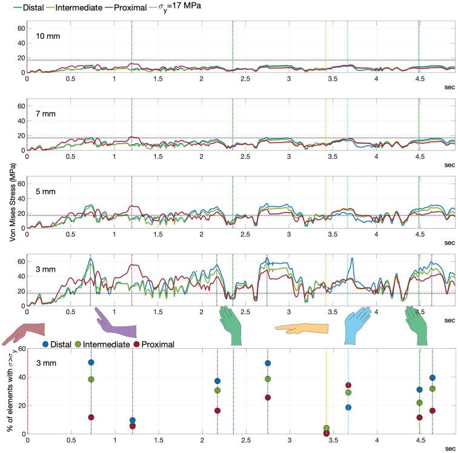Click the red Proximal data point at 3.67 sec
This screenshot has width=458, height=453.
[348, 385]
